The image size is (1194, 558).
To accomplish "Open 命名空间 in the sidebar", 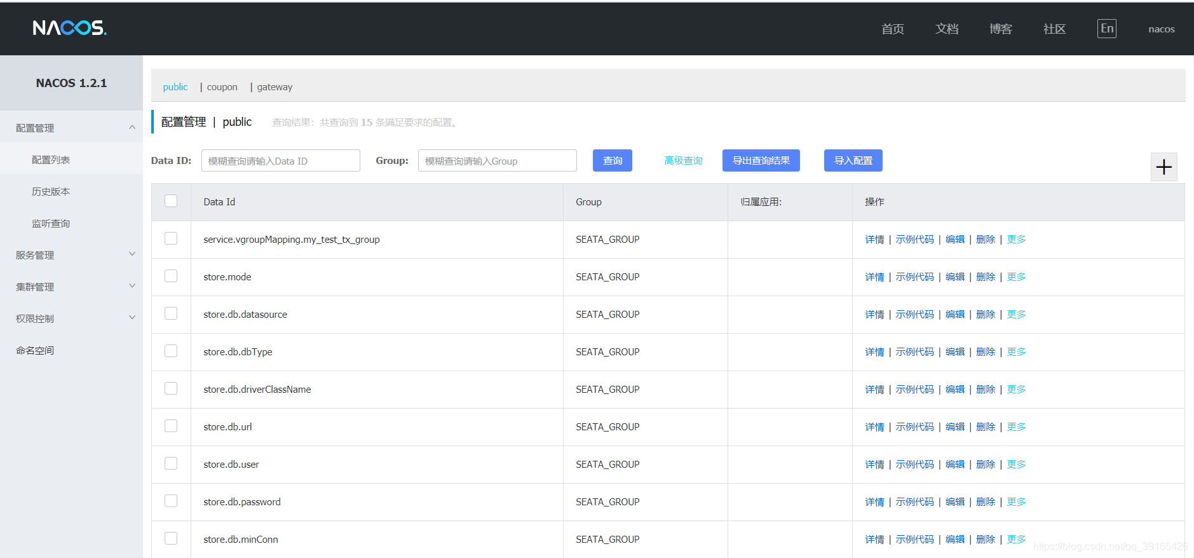I will coord(35,350).
